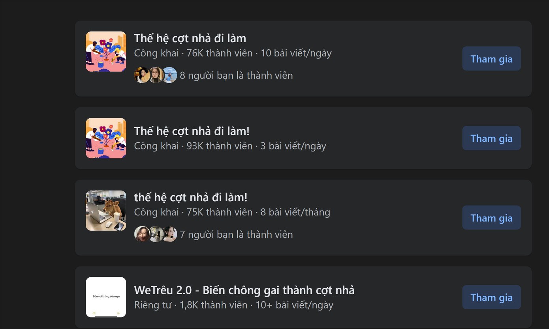Click the avatar of girl in white profile pose
The height and width of the screenshot is (329, 549).
(170, 234)
